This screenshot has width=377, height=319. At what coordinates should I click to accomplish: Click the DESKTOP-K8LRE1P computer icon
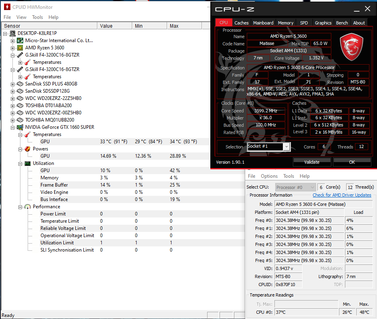pyautogui.click(x=12, y=33)
